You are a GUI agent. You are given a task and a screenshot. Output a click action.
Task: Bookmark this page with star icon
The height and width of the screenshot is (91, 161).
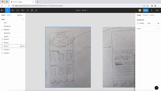[148, 6]
